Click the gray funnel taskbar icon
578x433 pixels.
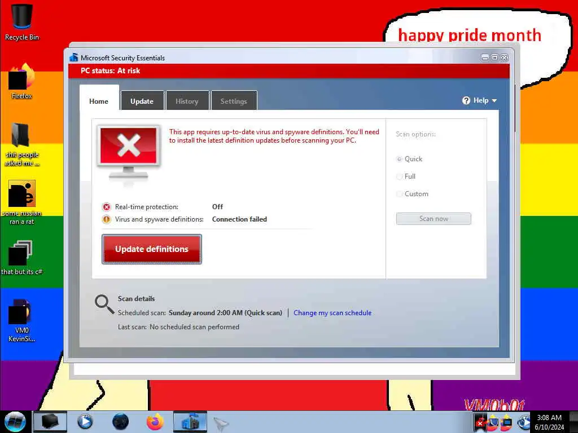click(221, 424)
